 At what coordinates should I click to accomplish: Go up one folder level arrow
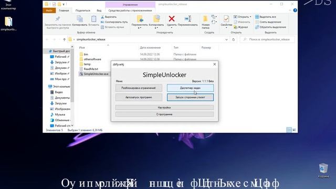[x=64, y=39]
